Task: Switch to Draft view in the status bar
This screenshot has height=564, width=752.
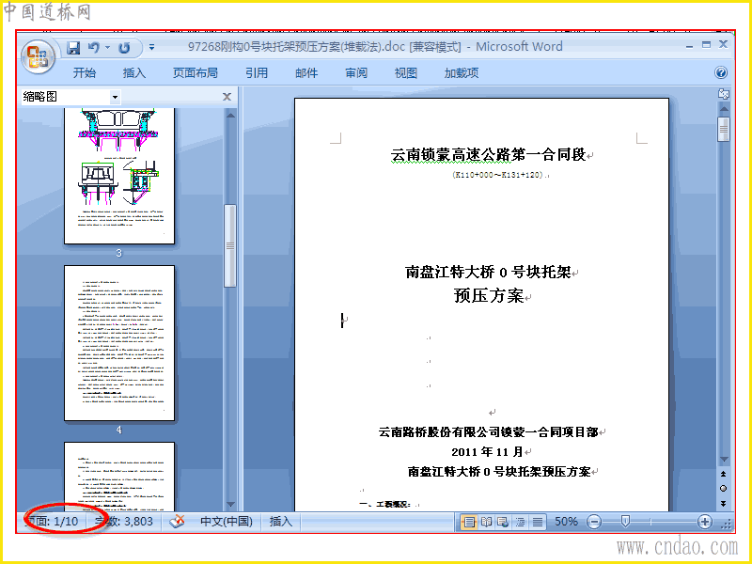Action: 538,522
